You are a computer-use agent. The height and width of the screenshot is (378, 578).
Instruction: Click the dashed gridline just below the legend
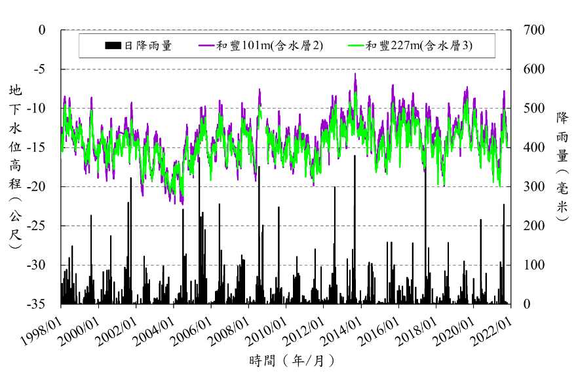(x=286, y=69)
